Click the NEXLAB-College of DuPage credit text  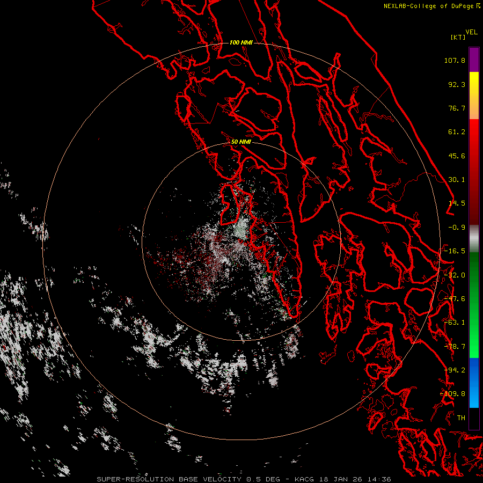(x=428, y=6)
